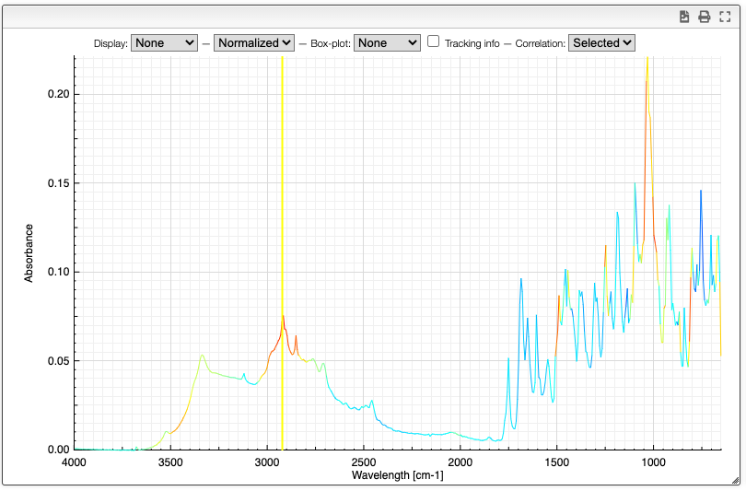Expand the Box-plot dropdown
Screen dimensions: 746x491
pyautogui.click(x=388, y=42)
